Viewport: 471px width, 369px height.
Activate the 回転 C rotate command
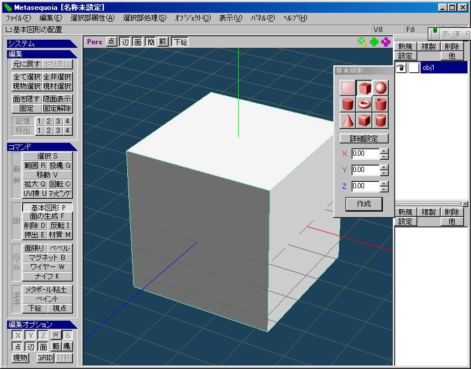(x=60, y=184)
